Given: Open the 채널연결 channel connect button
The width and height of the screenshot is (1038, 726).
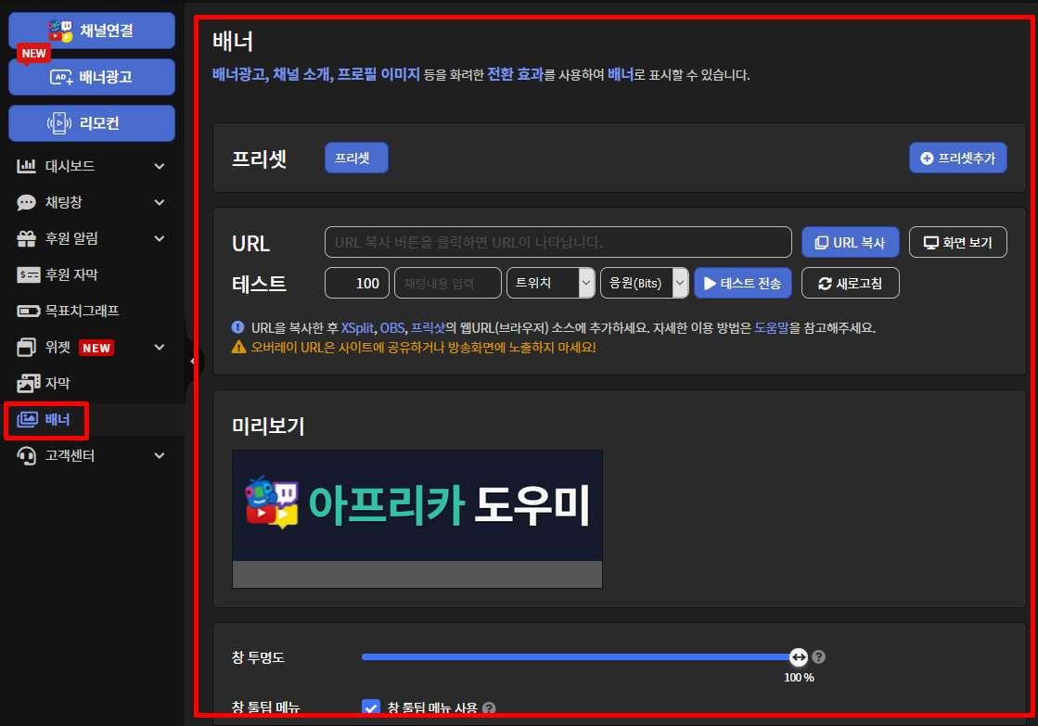Looking at the screenshot, I should 91,31.
